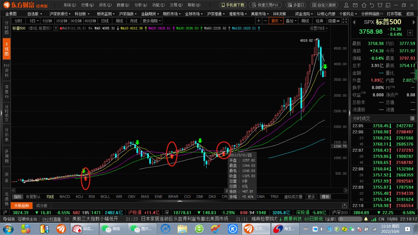Open 多窗口 multi-window button
Image resolution: width=418 pixels, height=235 pixels.
296,5
